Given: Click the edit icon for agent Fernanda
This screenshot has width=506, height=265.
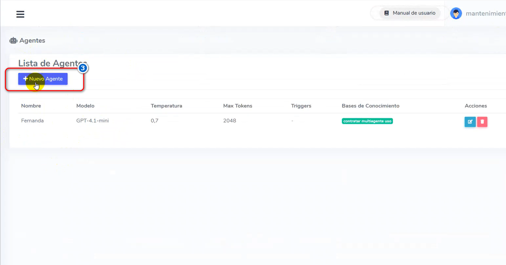Looking at the screenshot, I should pos(470,122).
